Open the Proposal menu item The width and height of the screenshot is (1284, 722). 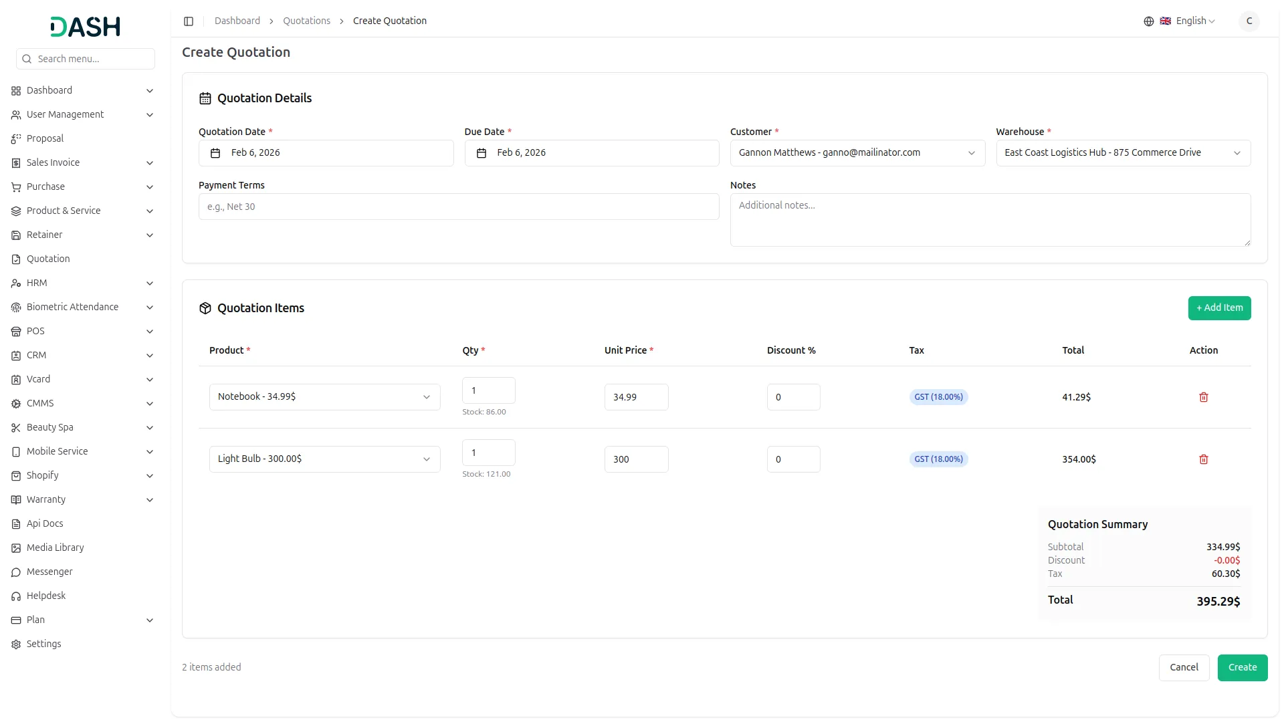coord(45,138)
